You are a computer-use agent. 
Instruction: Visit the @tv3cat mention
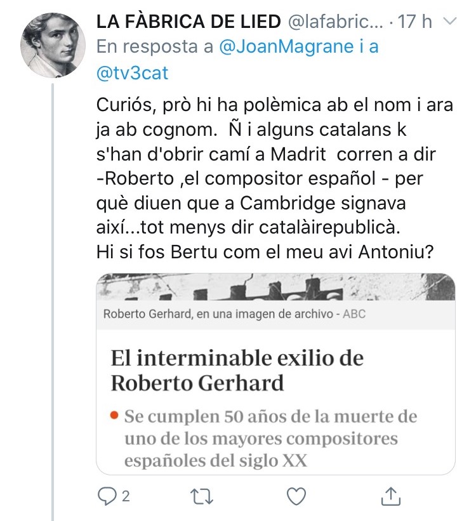point(132,72)
